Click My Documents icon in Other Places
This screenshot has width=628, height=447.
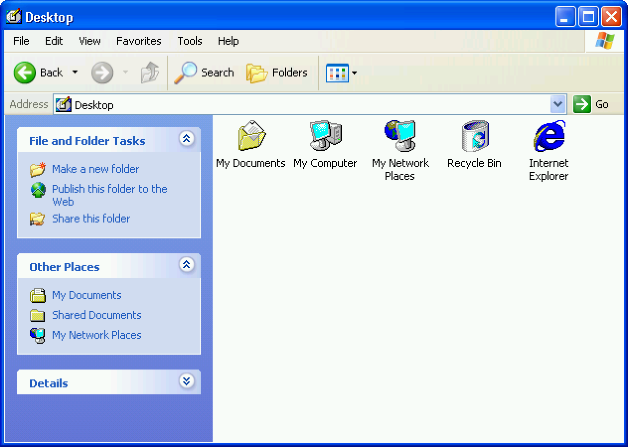37,296
